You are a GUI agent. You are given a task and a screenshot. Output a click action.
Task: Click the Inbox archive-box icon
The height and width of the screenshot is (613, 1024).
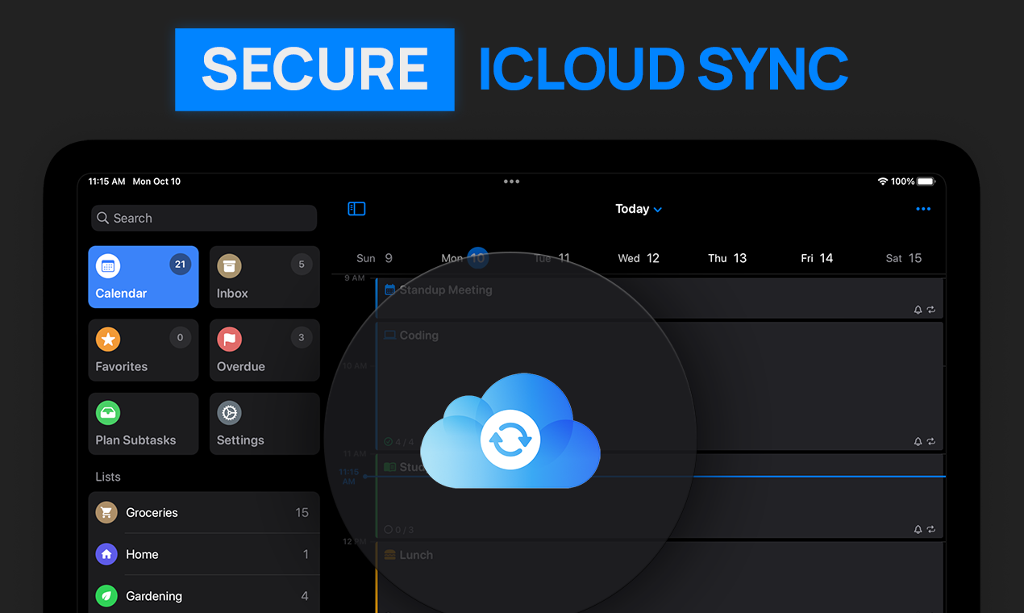click(229, 266)
